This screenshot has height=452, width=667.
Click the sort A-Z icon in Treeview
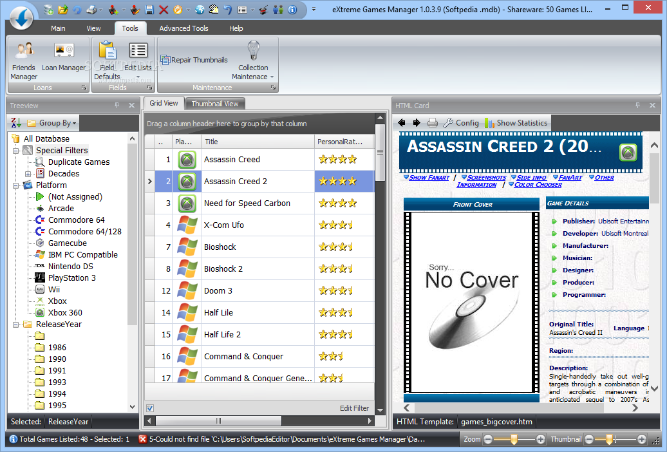click(16, 123)
